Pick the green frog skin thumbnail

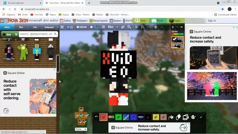coord(23,52)
